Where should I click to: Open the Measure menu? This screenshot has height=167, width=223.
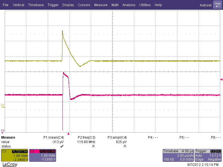click(x=101, y=5)
